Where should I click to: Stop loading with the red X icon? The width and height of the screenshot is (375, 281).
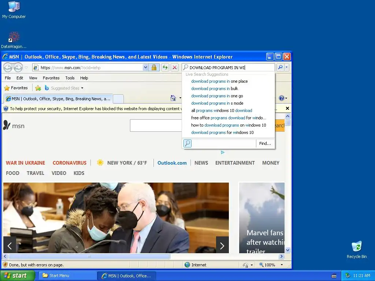click(175, 68)
